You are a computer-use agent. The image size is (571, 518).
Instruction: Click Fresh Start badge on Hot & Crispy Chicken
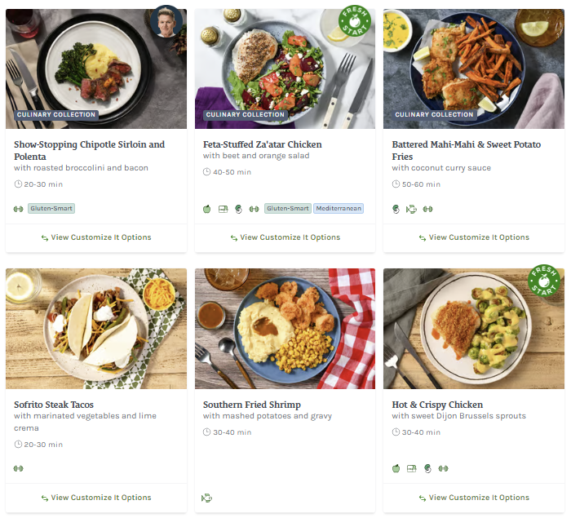click(544, 281)
